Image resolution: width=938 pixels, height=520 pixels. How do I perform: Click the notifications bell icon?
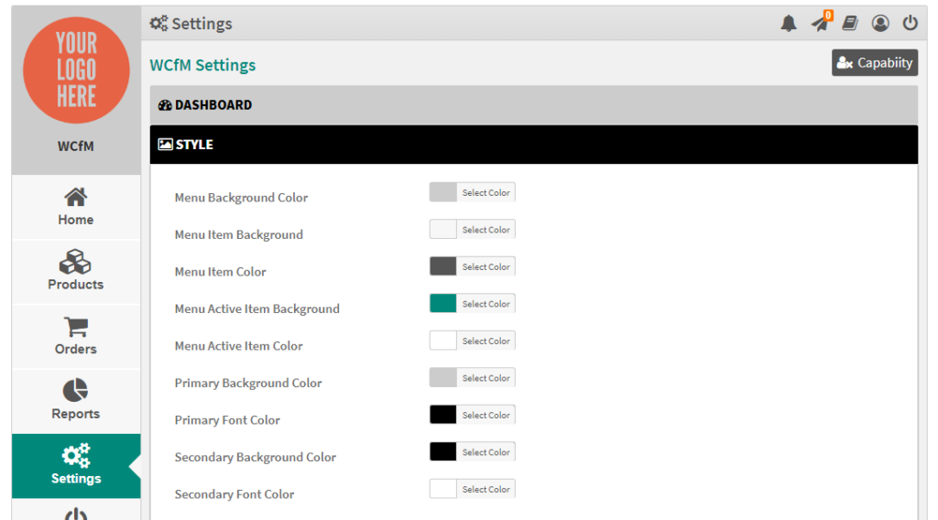789,23
